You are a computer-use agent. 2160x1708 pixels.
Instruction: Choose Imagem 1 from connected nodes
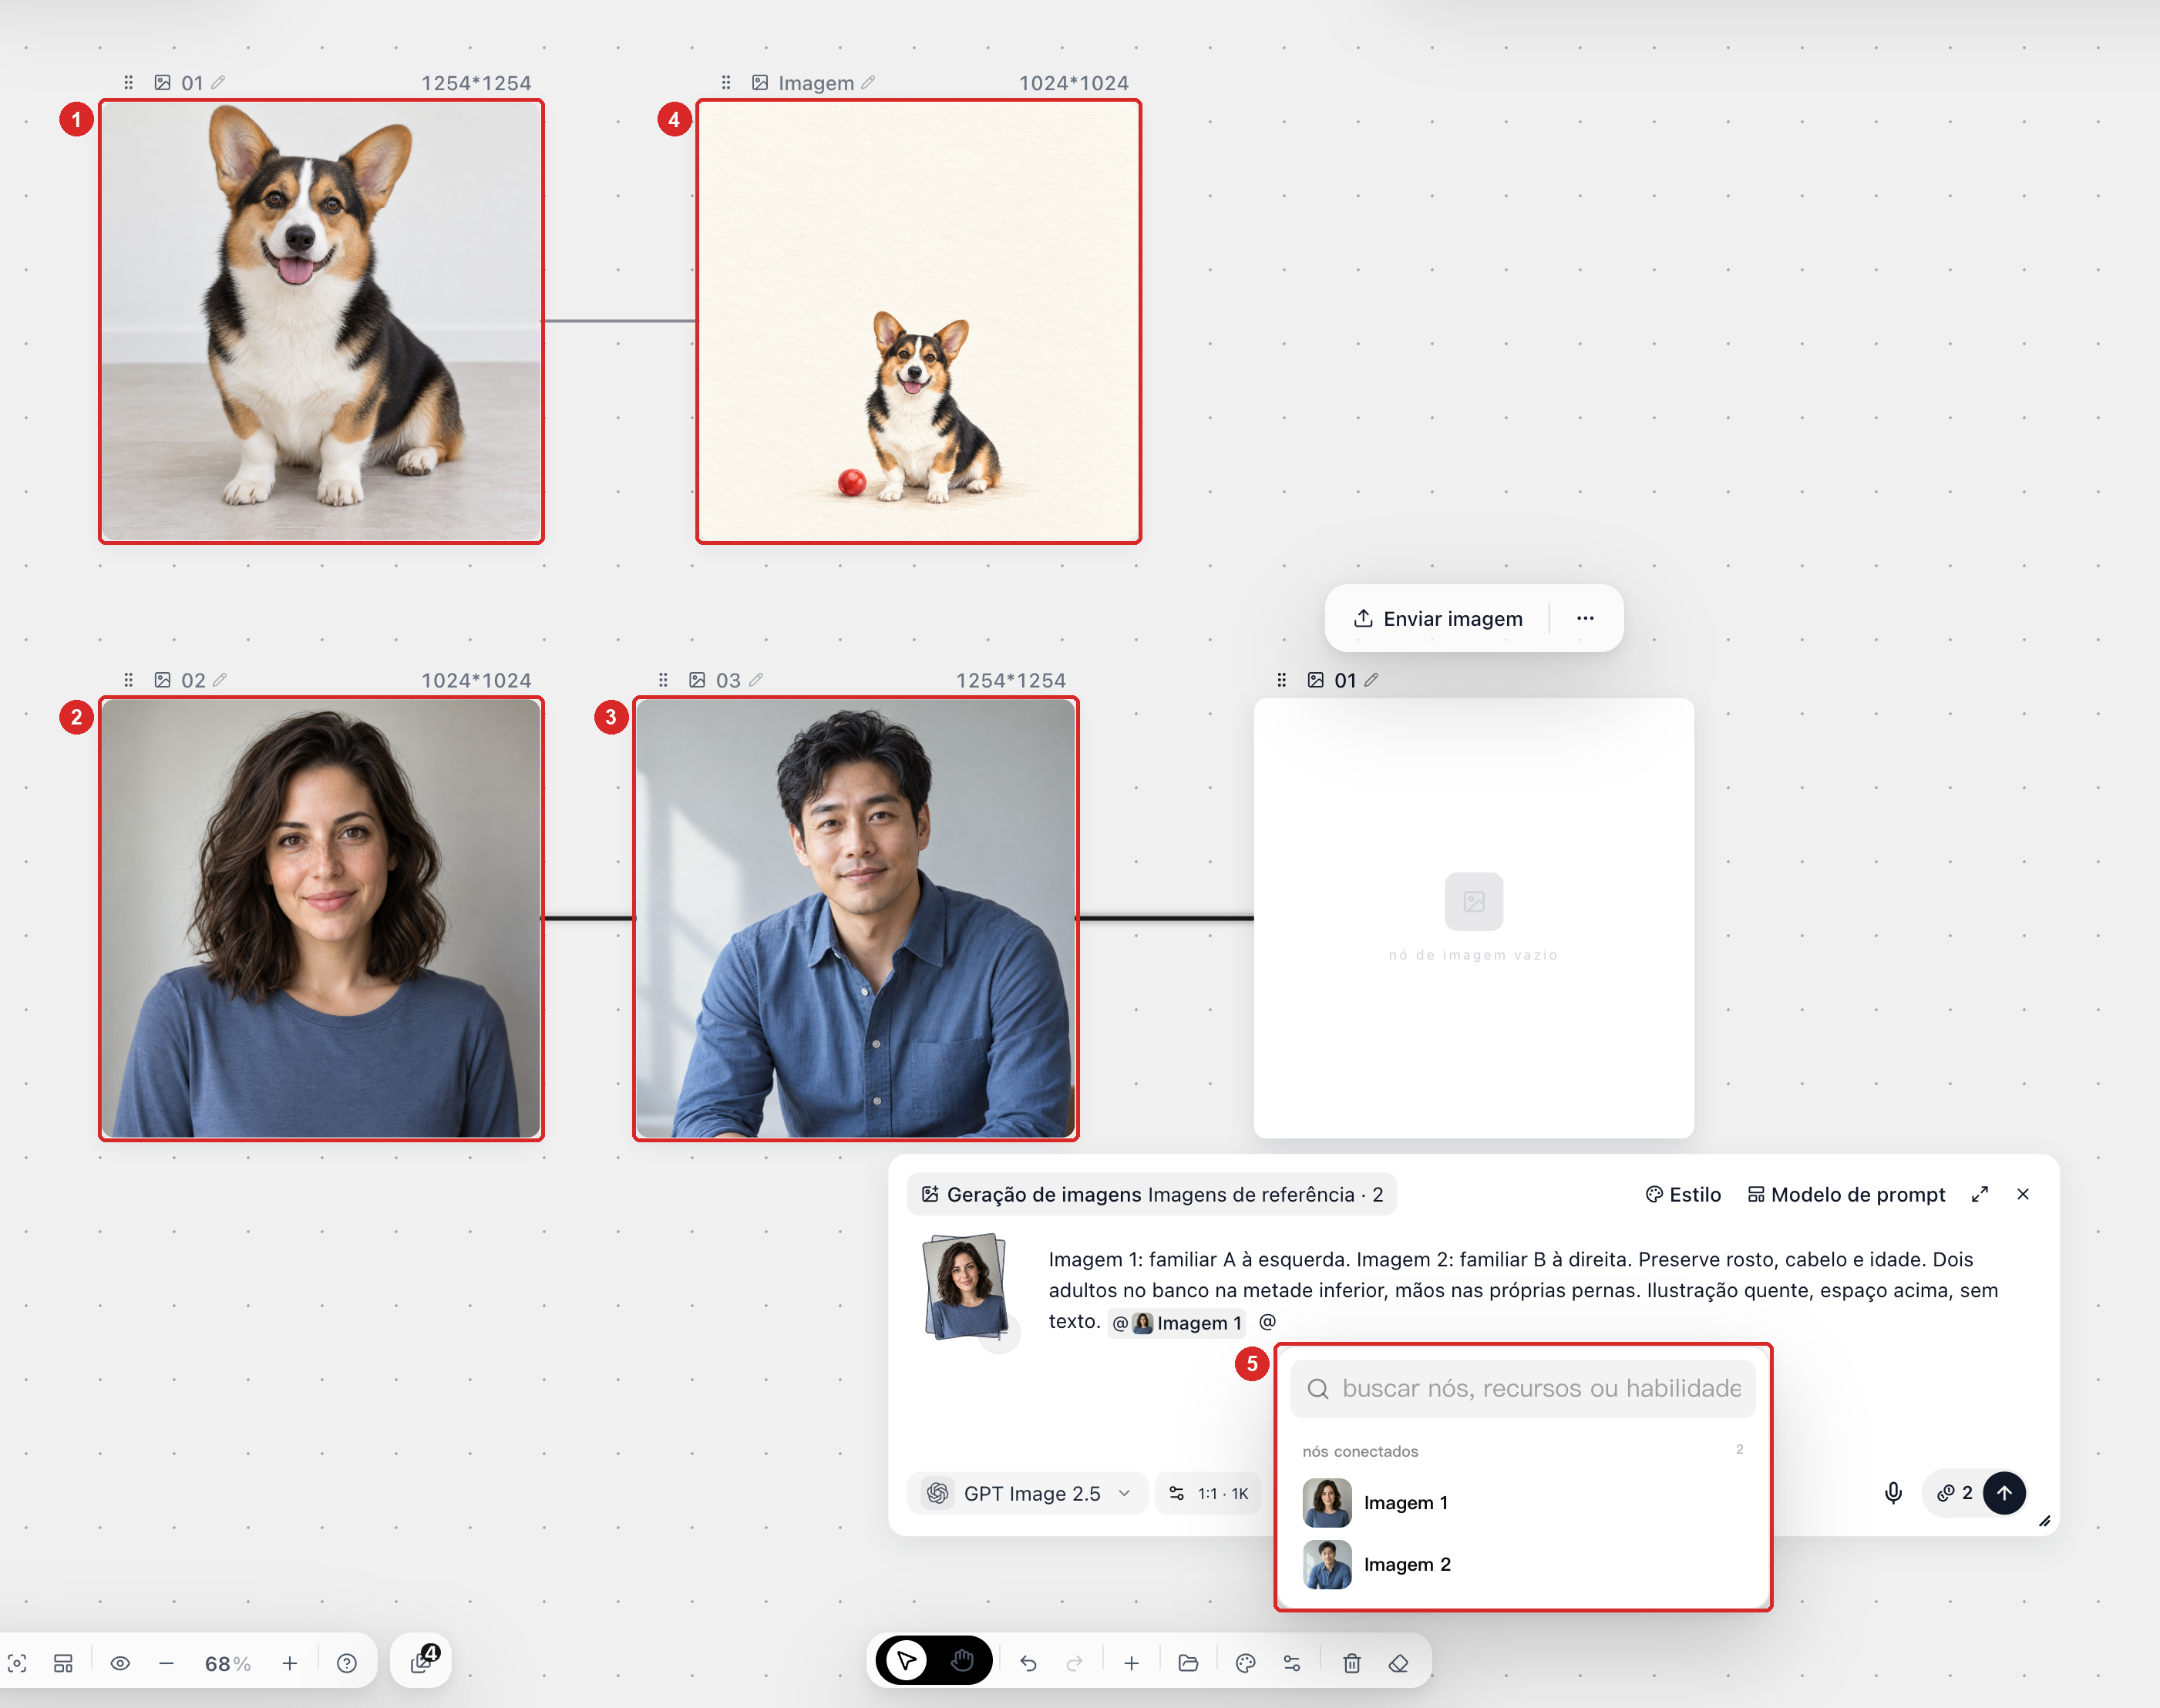(x=1523, y=1502)
